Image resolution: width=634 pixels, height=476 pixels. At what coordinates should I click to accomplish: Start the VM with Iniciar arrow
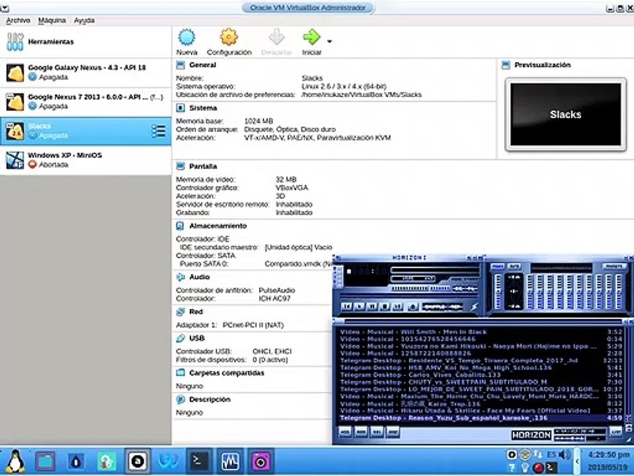pos(311,37)
